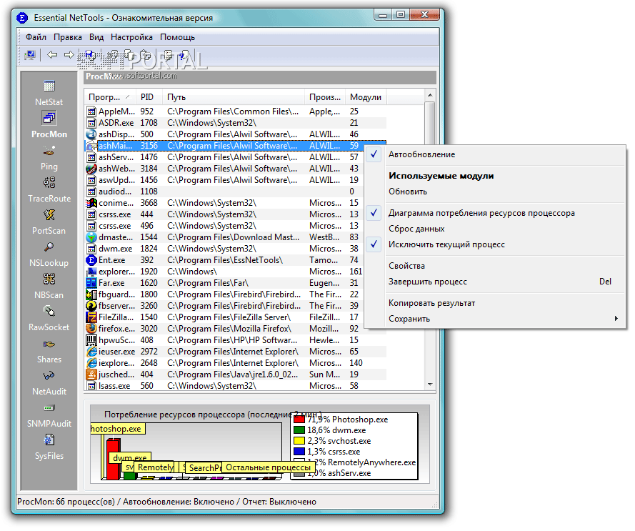635x531 pixels.
Task: Click Остальные процессы chart label
Action: click(x=268, y=467)
